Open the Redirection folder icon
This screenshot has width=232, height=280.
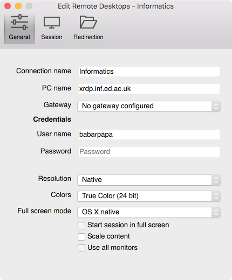coord(88,22)
